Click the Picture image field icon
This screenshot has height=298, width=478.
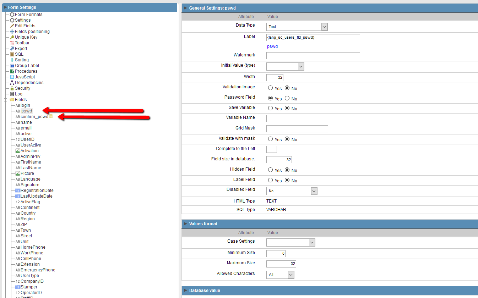pyautogui.click(x=18, y=173)
